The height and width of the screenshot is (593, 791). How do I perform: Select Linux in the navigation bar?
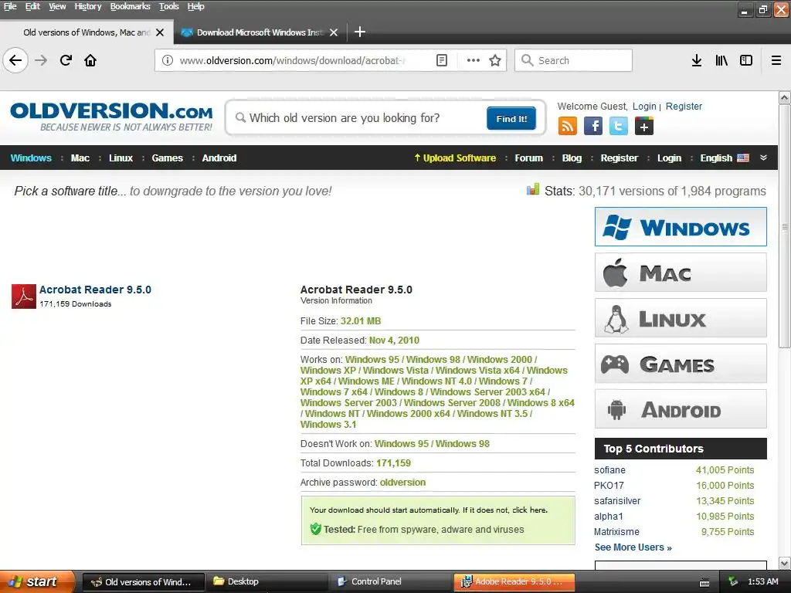pos(121,158)
